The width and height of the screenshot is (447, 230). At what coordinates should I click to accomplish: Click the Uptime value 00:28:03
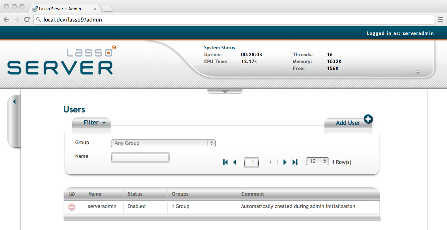(x=252, y=55)
